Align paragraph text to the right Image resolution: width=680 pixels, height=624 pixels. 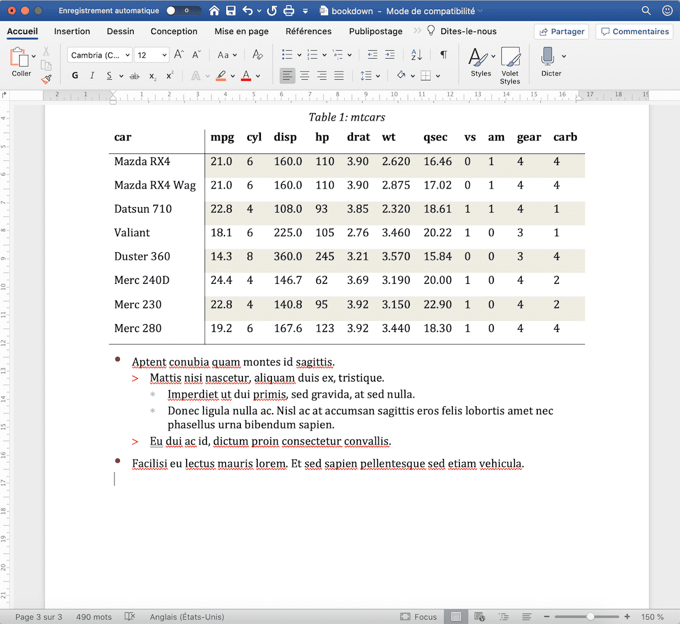point(322,76)
